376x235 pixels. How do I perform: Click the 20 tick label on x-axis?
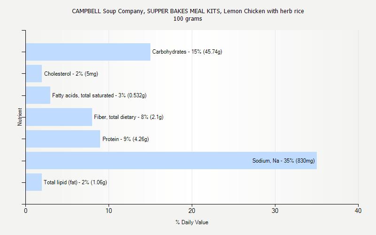coord(192,211)
